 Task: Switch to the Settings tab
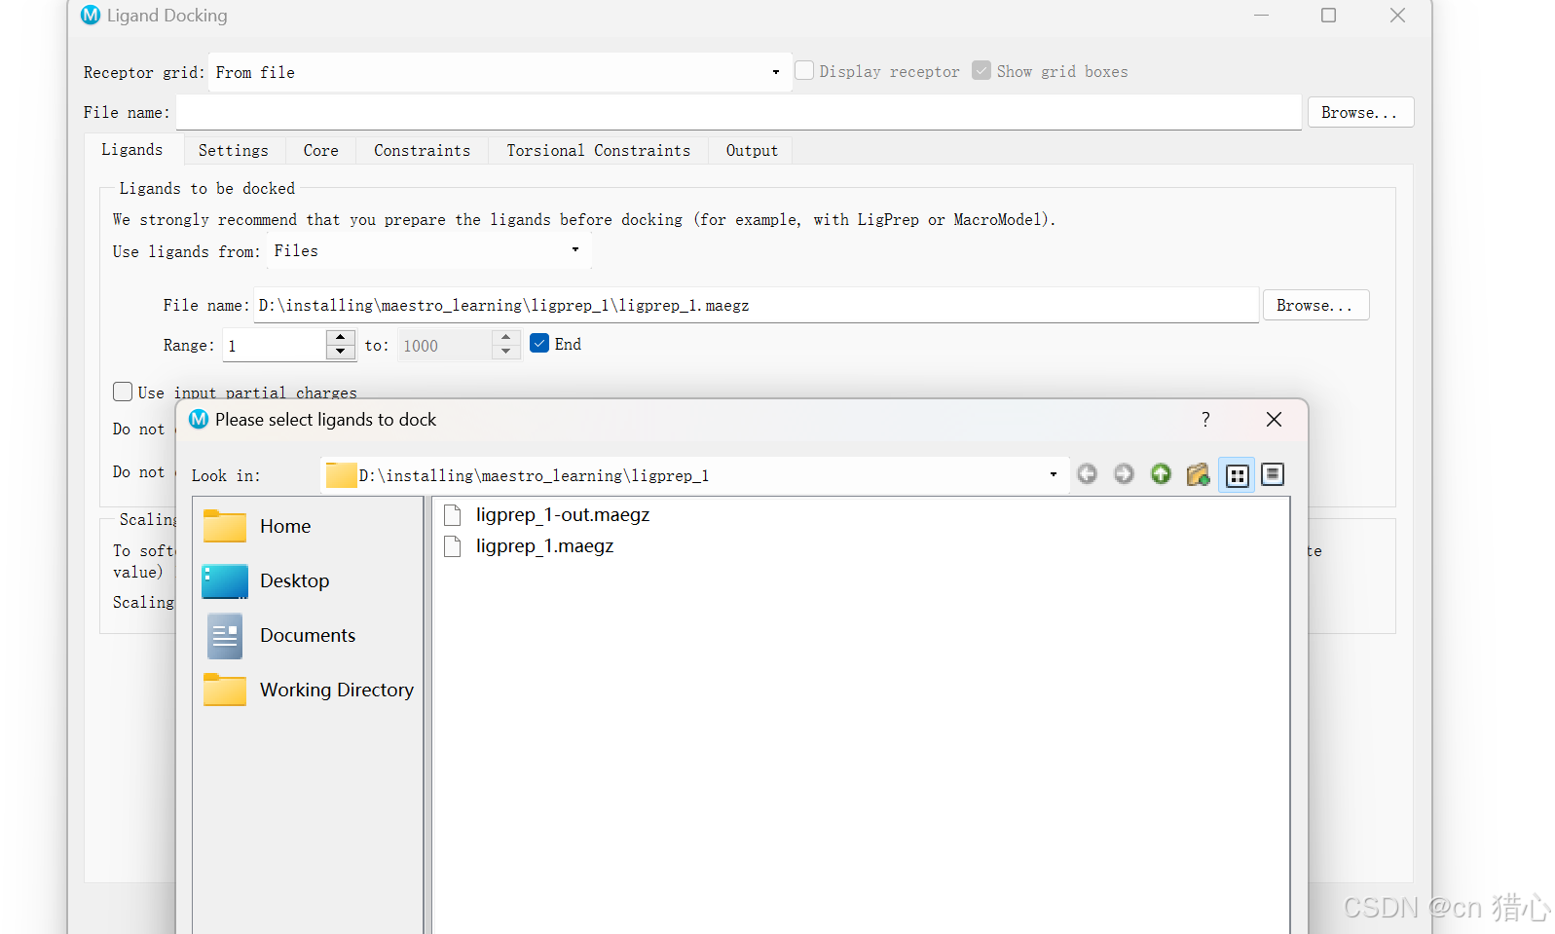(x=234, y=150)
